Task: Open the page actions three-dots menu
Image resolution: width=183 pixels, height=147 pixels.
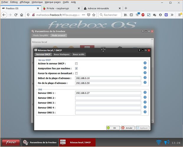Action: pos(84,15)
